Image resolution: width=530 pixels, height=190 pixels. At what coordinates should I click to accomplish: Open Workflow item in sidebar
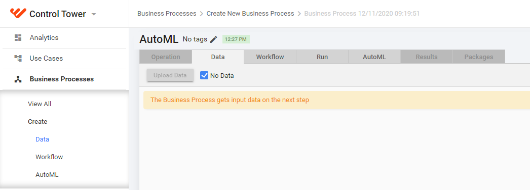coord(49,157)
